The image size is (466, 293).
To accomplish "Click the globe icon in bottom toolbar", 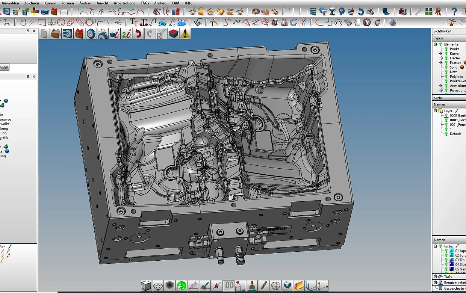I will click(287, 286).
